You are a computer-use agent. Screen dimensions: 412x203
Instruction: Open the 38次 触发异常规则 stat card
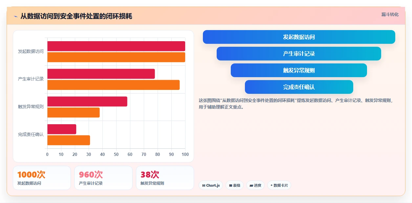(x=165, y=178)
